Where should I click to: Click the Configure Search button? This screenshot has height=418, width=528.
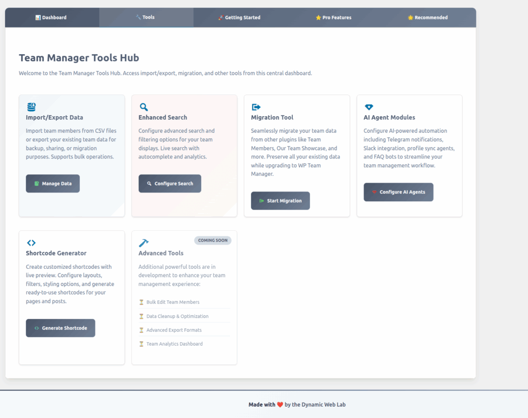point(170,184)
